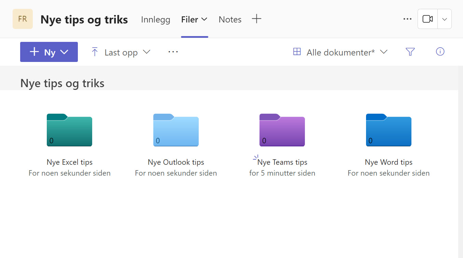
Task: Open the dark blue Nye Word tips folder
Action: coord(389,130)
